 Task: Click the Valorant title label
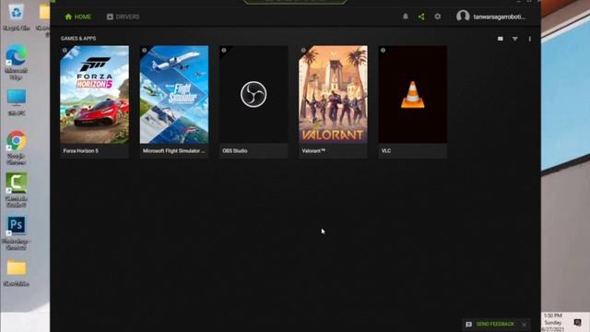(313, 151)
